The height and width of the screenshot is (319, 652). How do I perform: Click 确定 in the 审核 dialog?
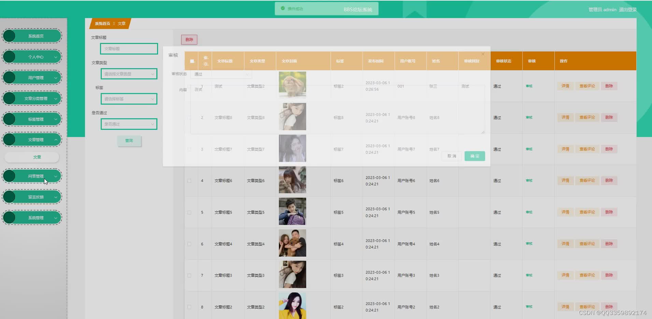pos(474,156)
